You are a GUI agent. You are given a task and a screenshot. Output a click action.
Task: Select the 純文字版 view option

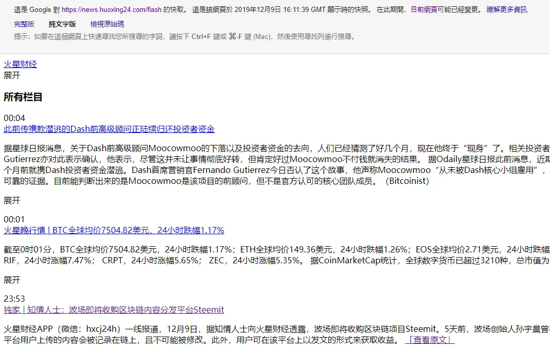coord(62,24)
